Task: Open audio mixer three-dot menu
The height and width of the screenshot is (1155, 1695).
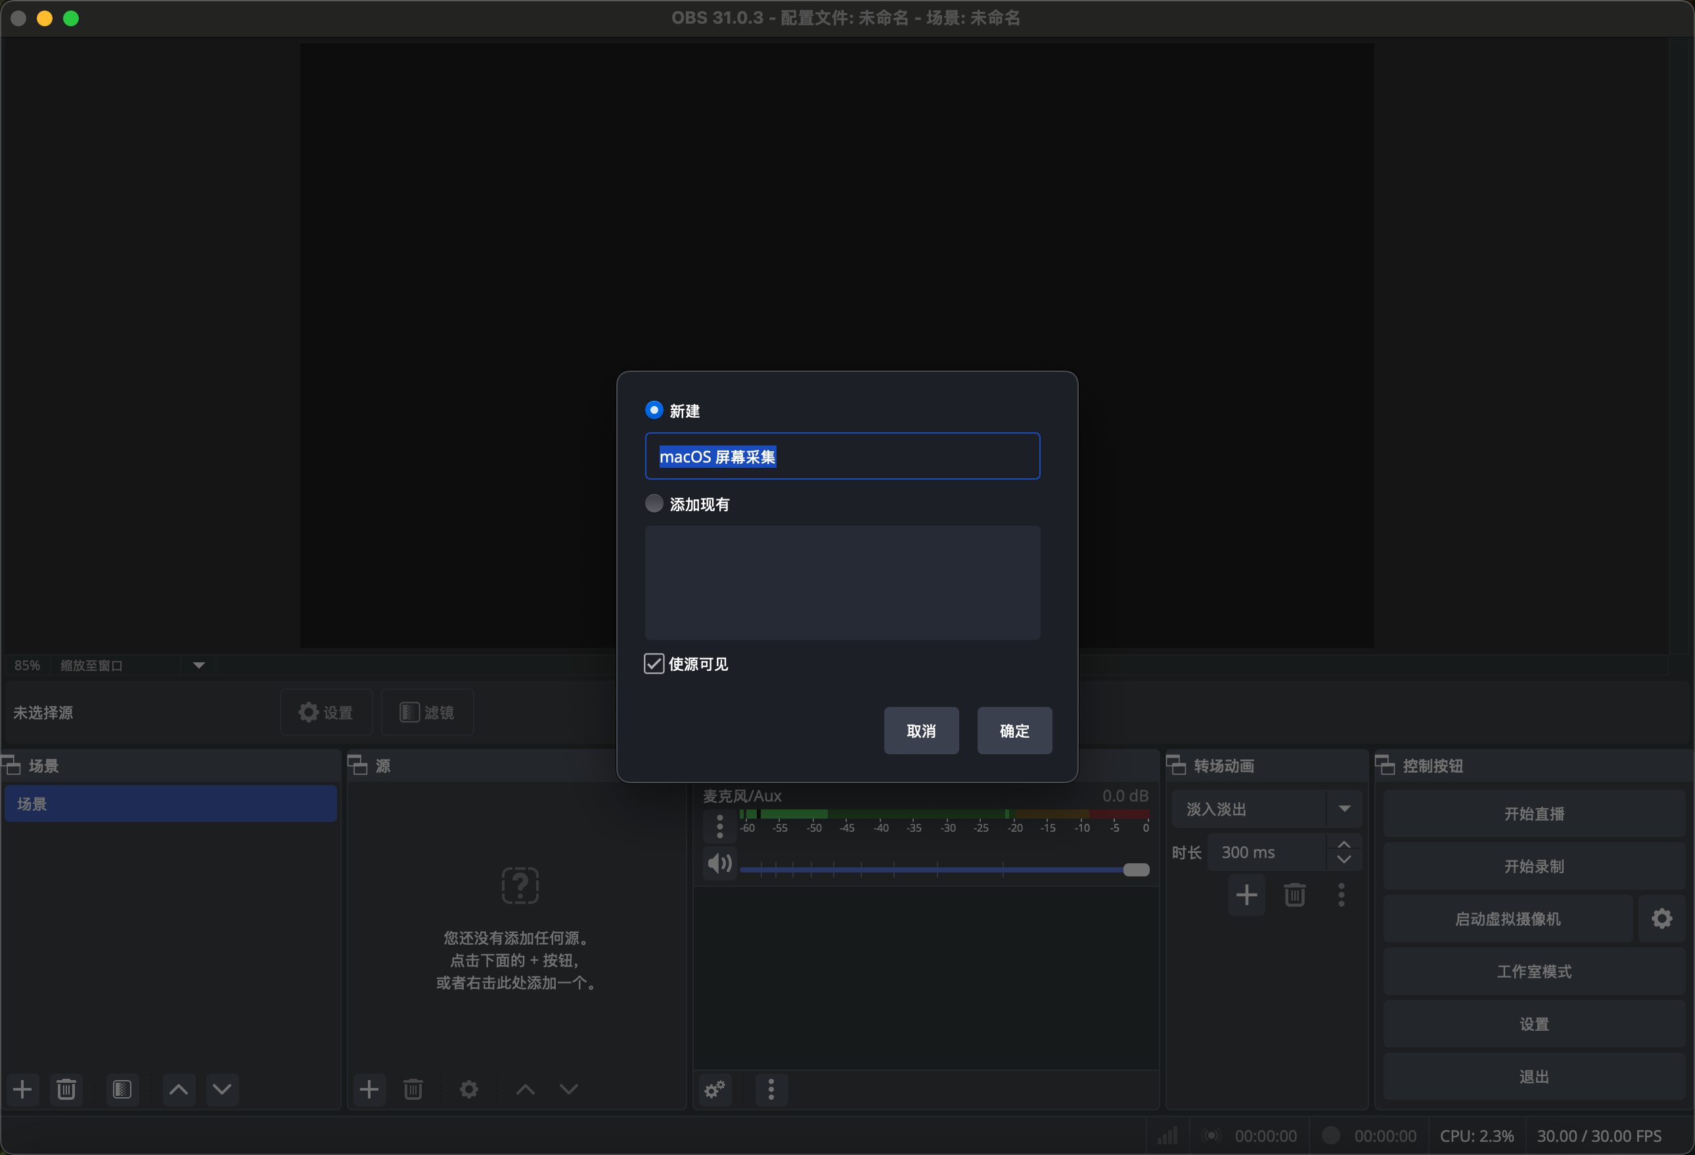Action: coord(771,1089)
